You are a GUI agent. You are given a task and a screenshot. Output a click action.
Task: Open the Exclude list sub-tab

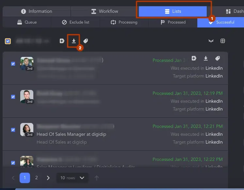click(x=76, y=22)
